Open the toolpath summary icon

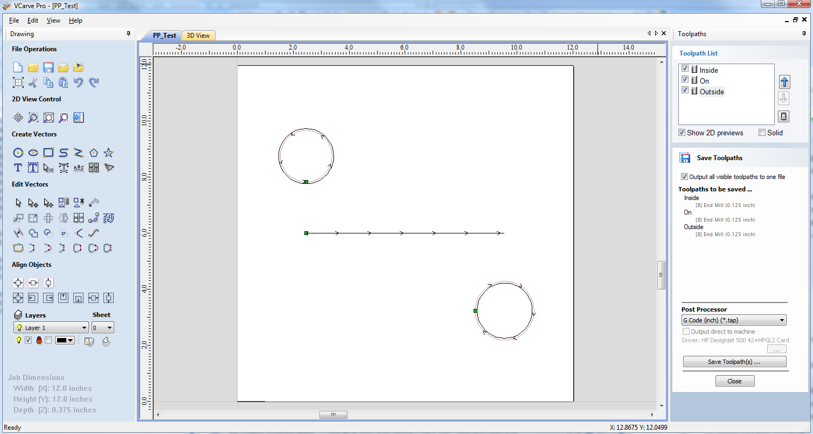pyautogui.click(x=784, y=116)
